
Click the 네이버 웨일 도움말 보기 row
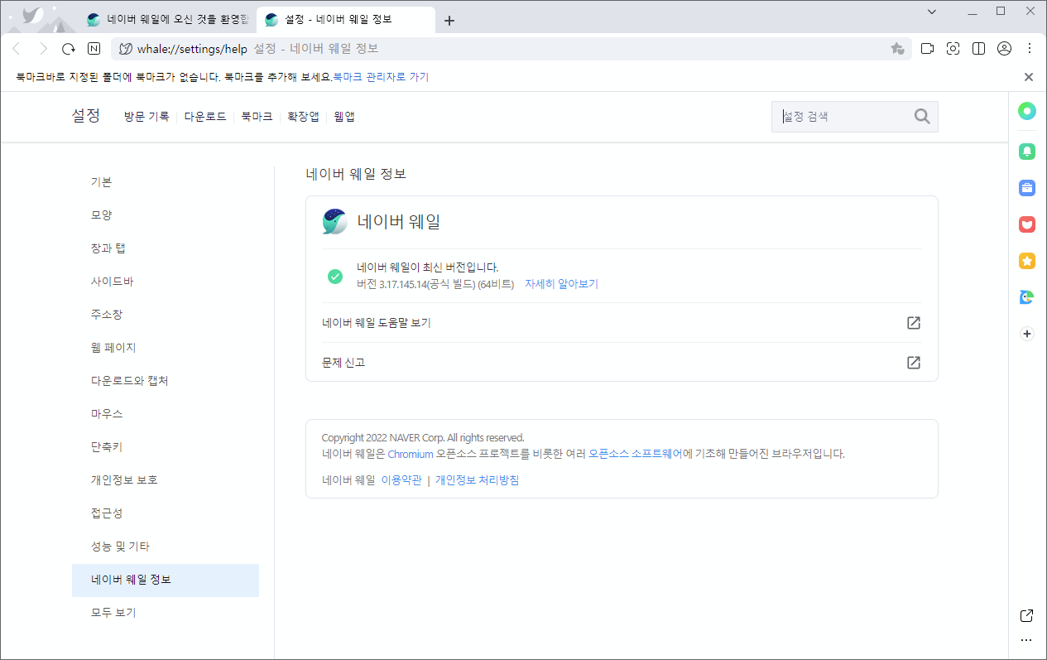[622, 323]
